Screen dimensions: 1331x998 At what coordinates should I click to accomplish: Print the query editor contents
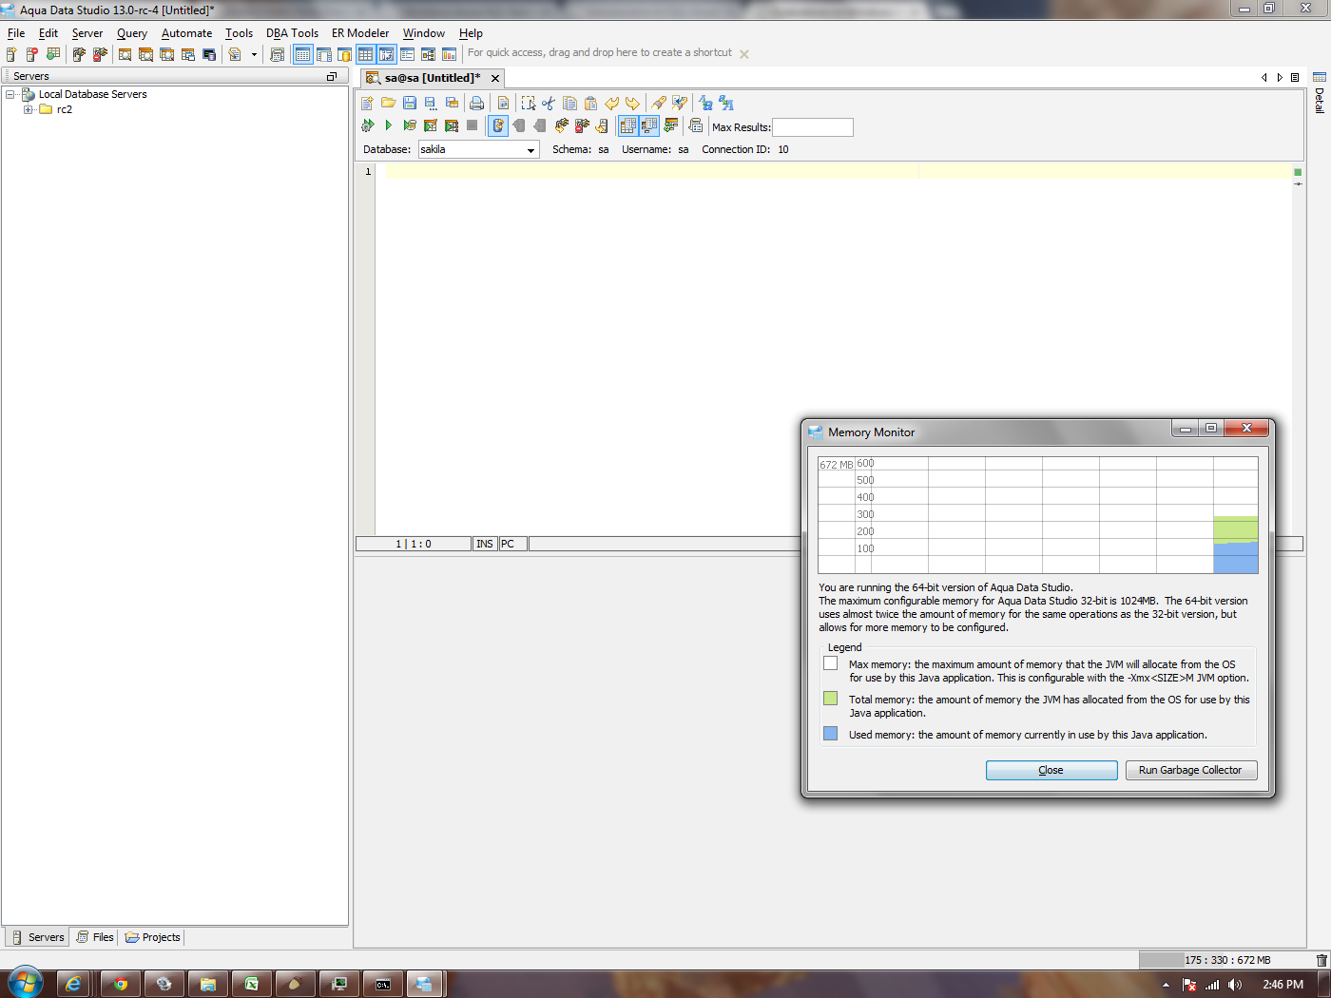click(x=476, y=103)
